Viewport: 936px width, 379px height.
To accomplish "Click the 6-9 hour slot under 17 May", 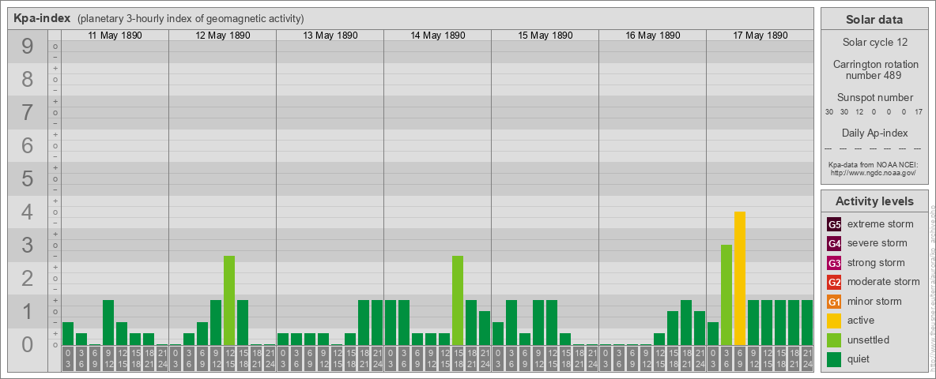I will [x=740, y=358].
